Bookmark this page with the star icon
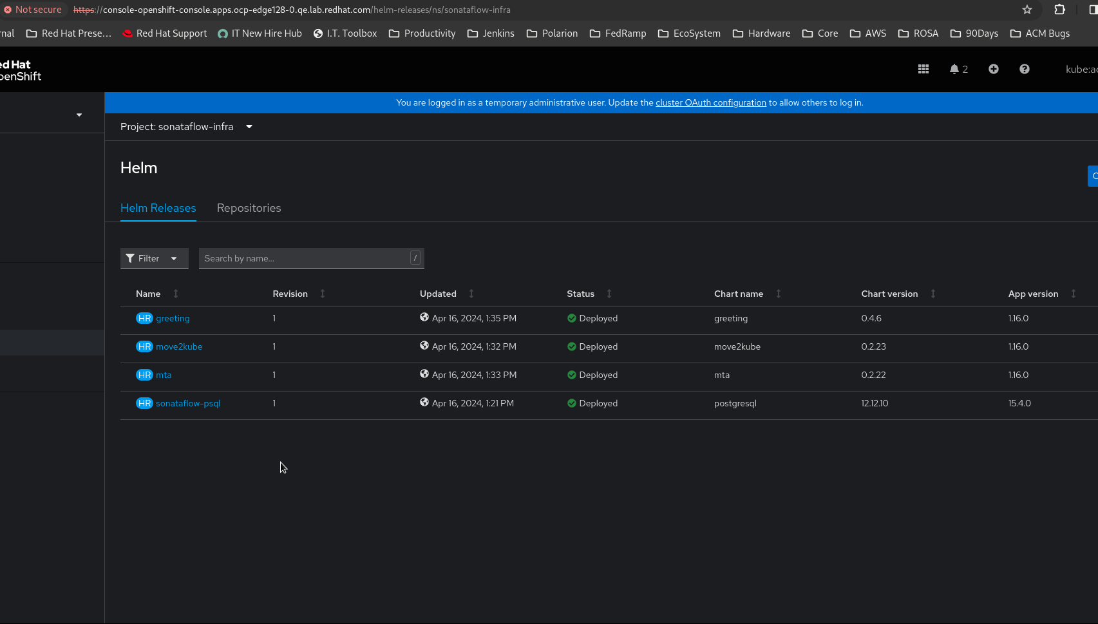Viewport: 1098px width, 624px height. 1027,10
